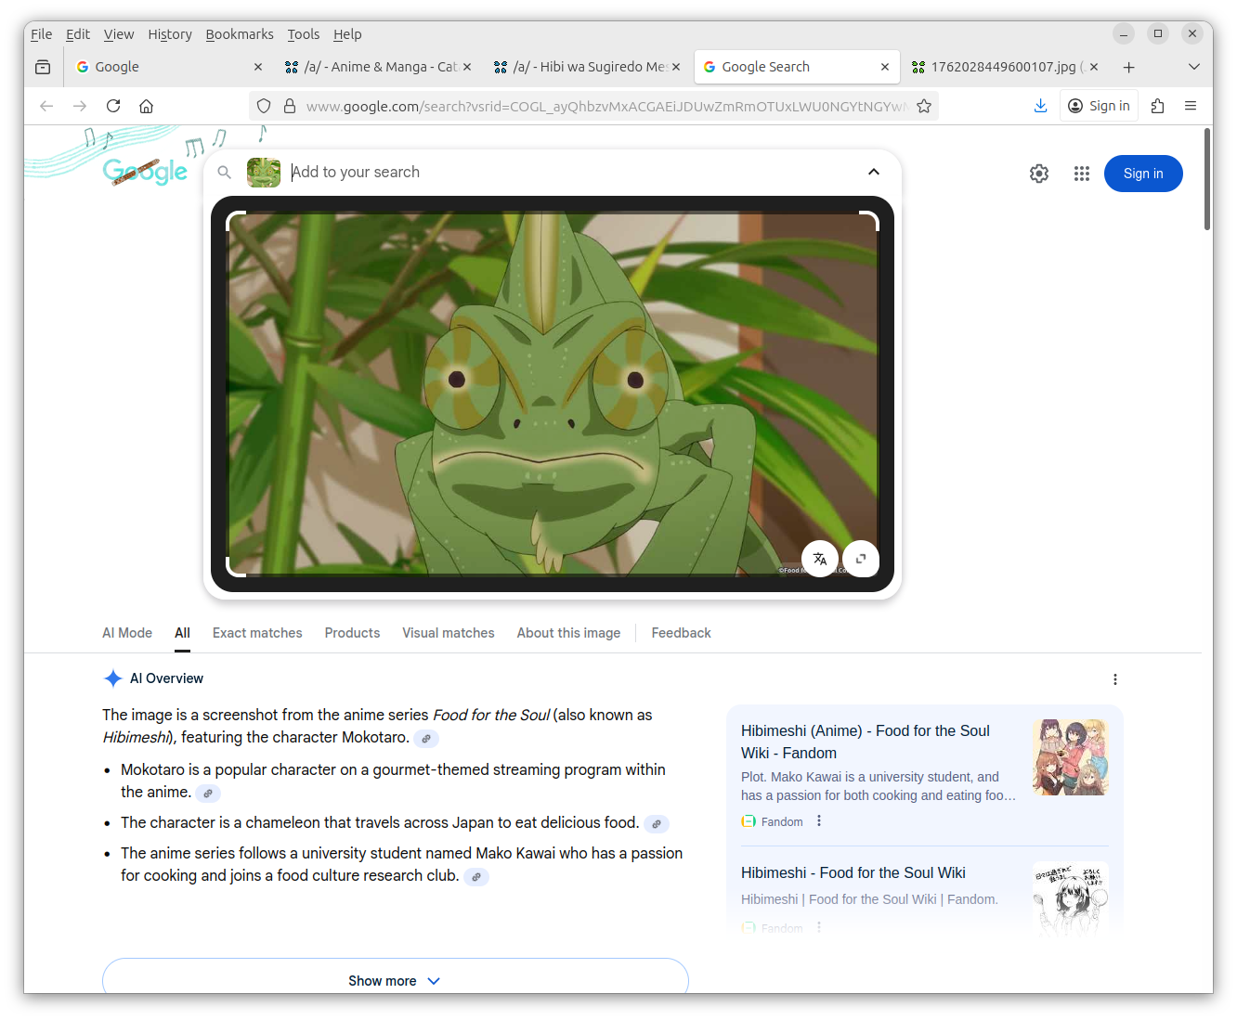Image resolution: width=1237 pixels, height=1020 pixels.
Task: Click the citation link icon after chameleon bullet
Action: point(657,824)
